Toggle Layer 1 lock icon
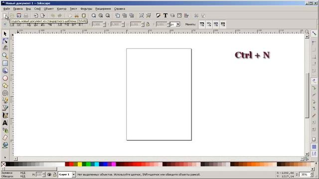This screenshot has width=319, height=179. (54, 175)
